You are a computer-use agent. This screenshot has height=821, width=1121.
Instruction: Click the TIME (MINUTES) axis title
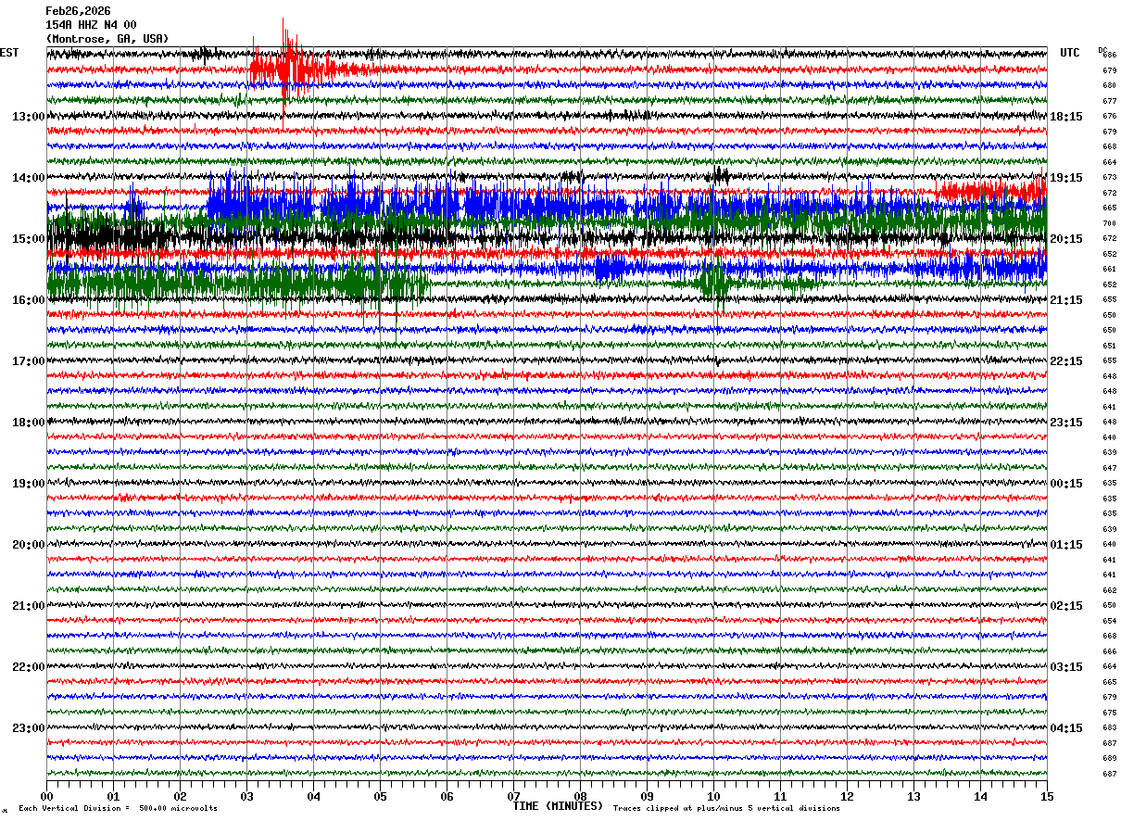click(x=558, y=806)
